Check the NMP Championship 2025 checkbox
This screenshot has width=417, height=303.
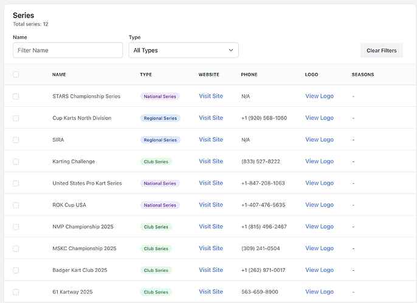[16, 226]
